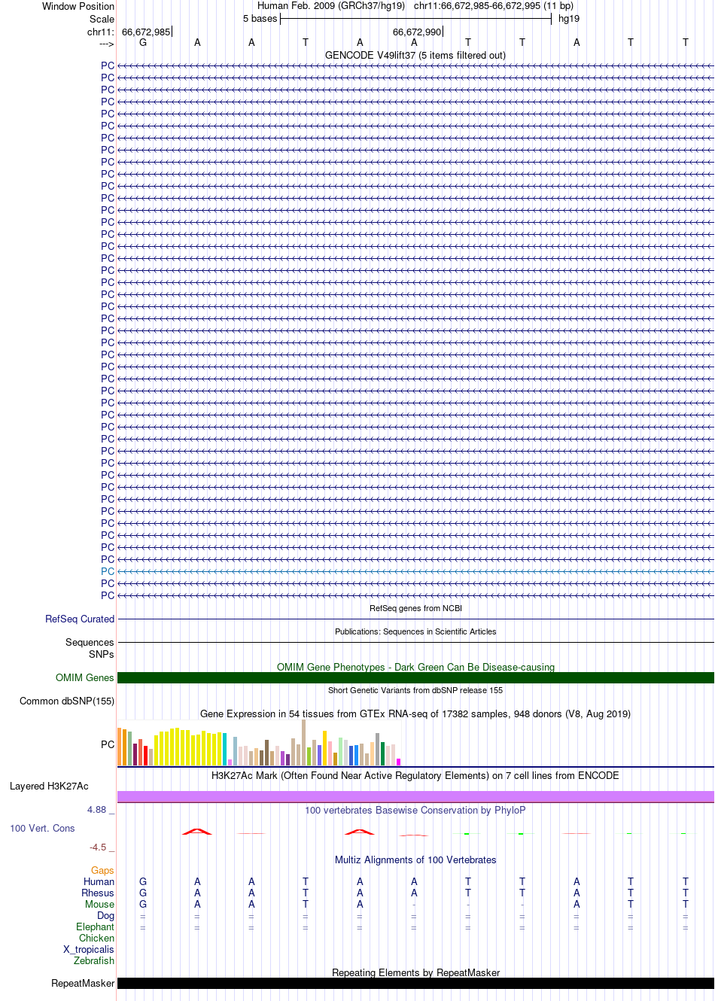Screen dimensions: 715x1001
Task: Open Publications: Sequences in Scientific Articles title
Action: [415, 631]
